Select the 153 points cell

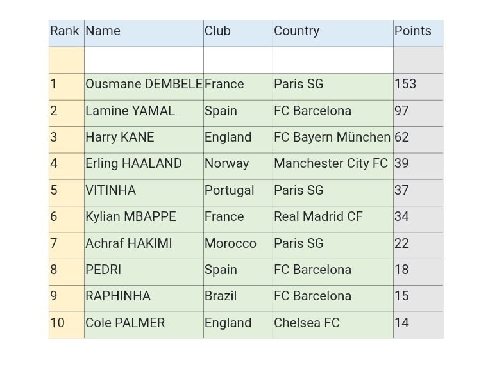click(x=417, y=85)
